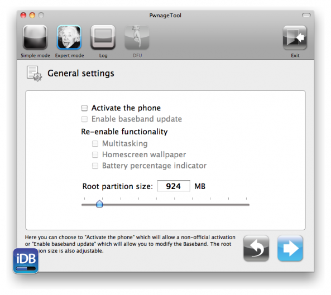Toggle the Enable baseband update checkbox
This screenshot has width=331, height=295.
(84, 119)
